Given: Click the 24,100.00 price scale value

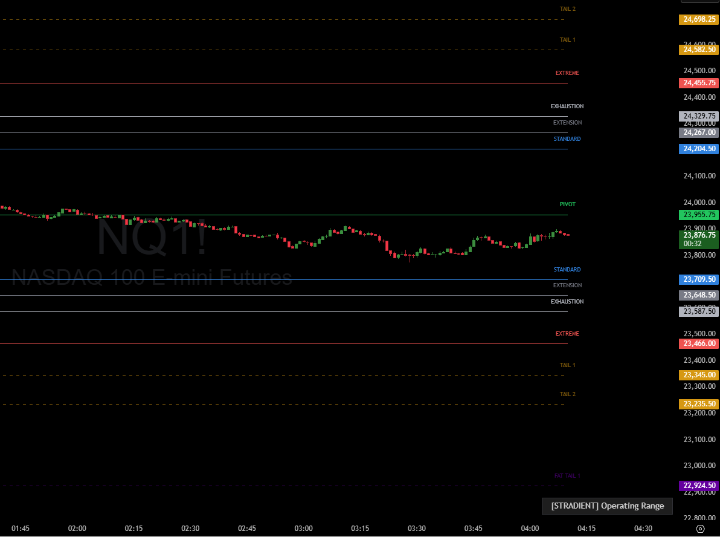Looking at the screenshot, I should click(x=699, y=176).
